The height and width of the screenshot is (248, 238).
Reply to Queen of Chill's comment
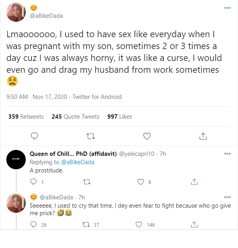click(x=33, y=182)
